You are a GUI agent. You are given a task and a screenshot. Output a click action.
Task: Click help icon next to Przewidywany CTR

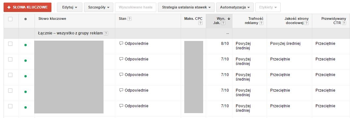point(344,23)
